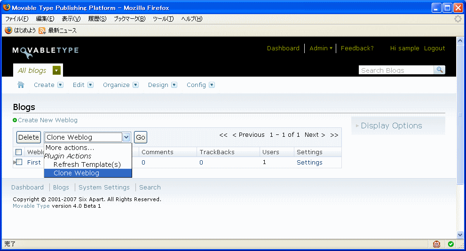
Task: Open the ヘルプ(H) menu
Action: click(192, 19)
